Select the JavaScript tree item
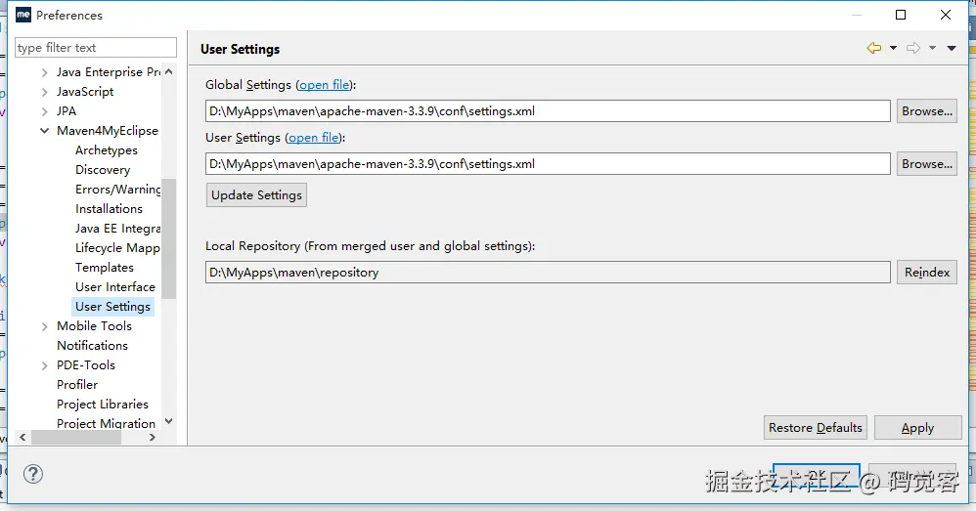The height and width of the screenshot is (511, 976). point(85,92)
